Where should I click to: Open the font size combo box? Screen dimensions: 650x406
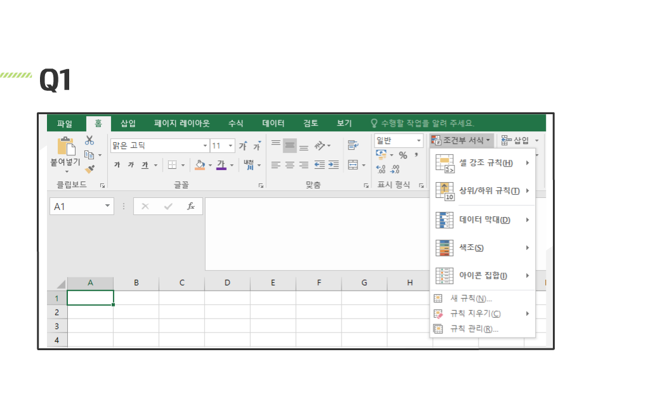coord(223,145)
